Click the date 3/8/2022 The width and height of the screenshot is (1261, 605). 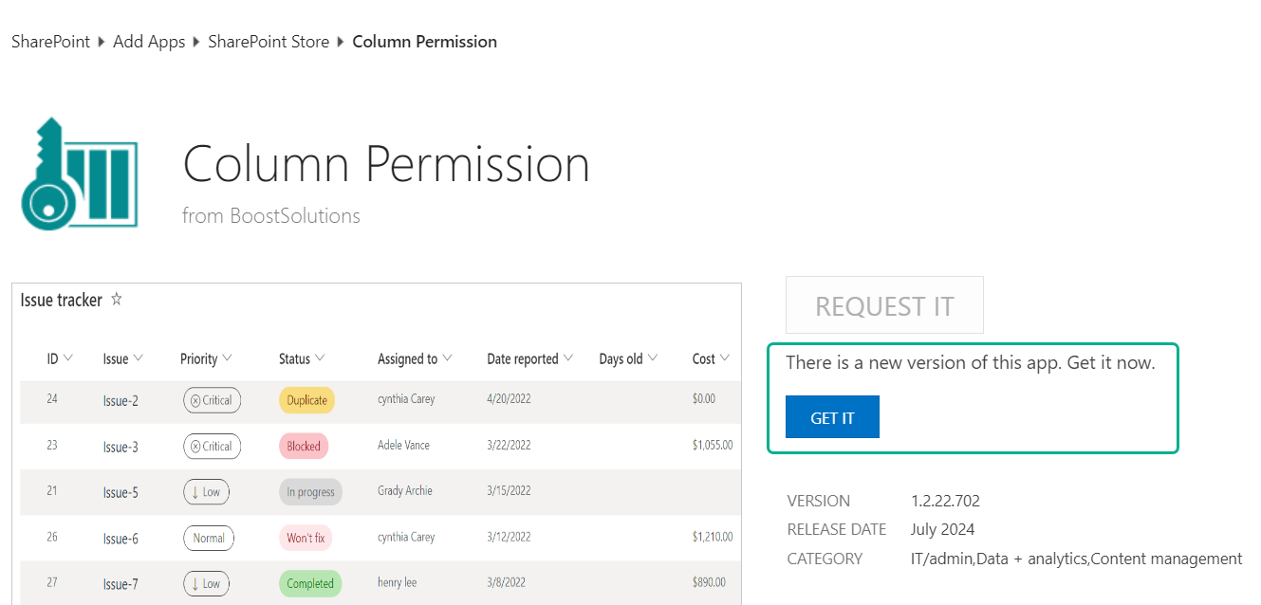(506, 582)
